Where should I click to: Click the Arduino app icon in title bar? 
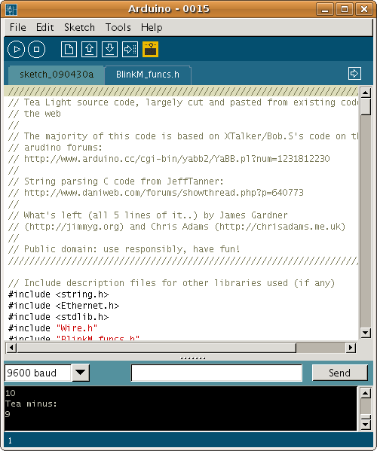[x=11, y=10]
